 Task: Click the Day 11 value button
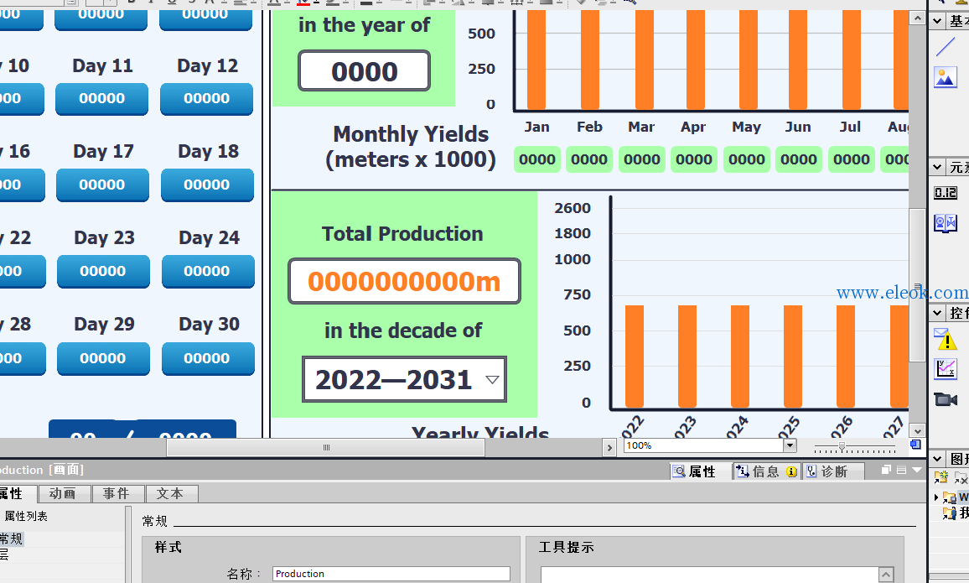coord(102,99)
